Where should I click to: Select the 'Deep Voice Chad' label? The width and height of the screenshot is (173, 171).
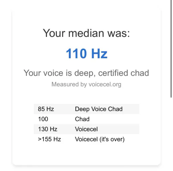click(x=99, y=109)
